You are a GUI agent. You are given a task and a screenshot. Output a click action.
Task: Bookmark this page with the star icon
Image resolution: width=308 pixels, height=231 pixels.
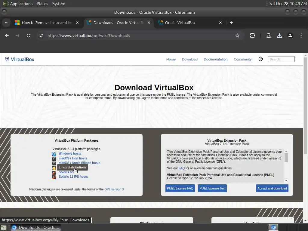(237, 35)
